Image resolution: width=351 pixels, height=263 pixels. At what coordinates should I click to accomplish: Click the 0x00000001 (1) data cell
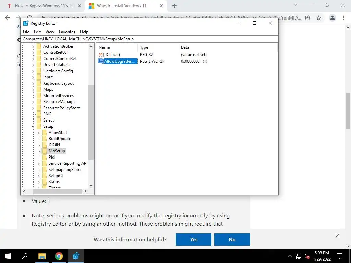(x=194, y=61)
